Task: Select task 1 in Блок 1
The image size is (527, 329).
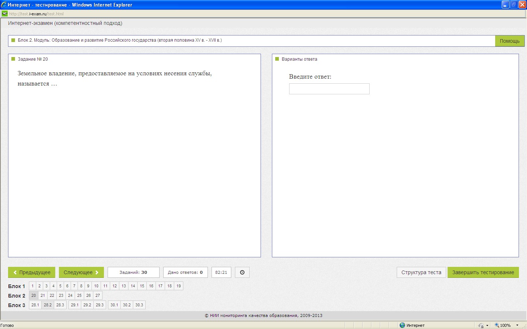Action: pyautogui.click(x=33, y=286)
